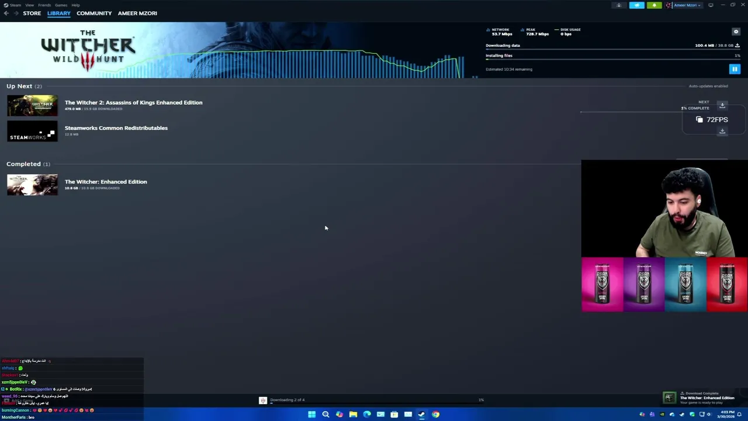
Task: Click Up Next section header
Action: [24, 86]
